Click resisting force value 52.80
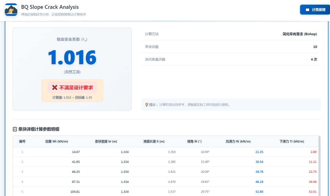The image size is (330, 196). (x=259, y=192)
